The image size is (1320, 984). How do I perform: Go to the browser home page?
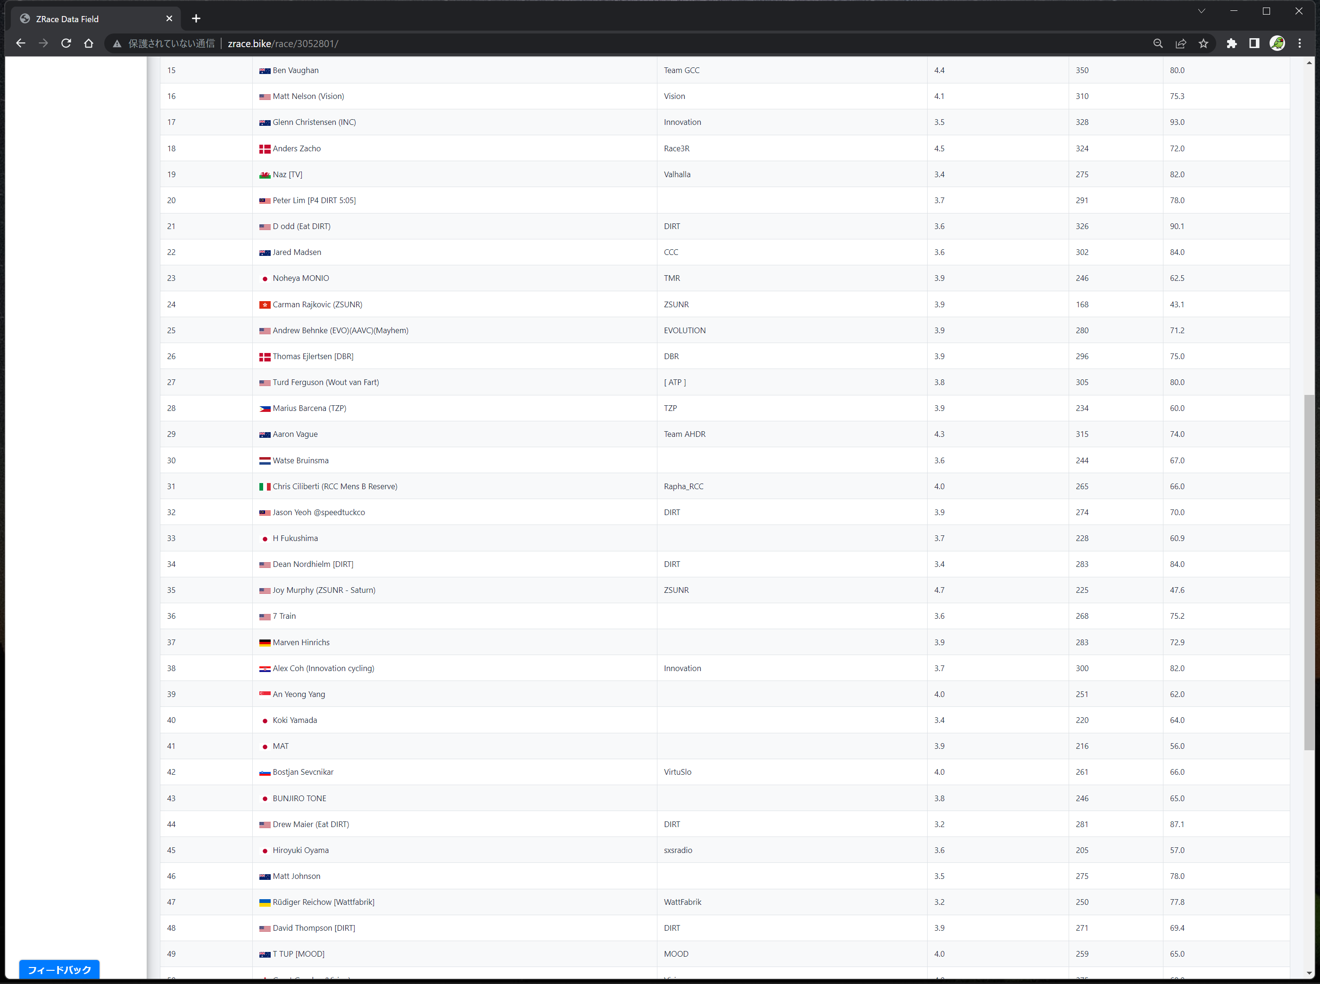pos(89,43)
